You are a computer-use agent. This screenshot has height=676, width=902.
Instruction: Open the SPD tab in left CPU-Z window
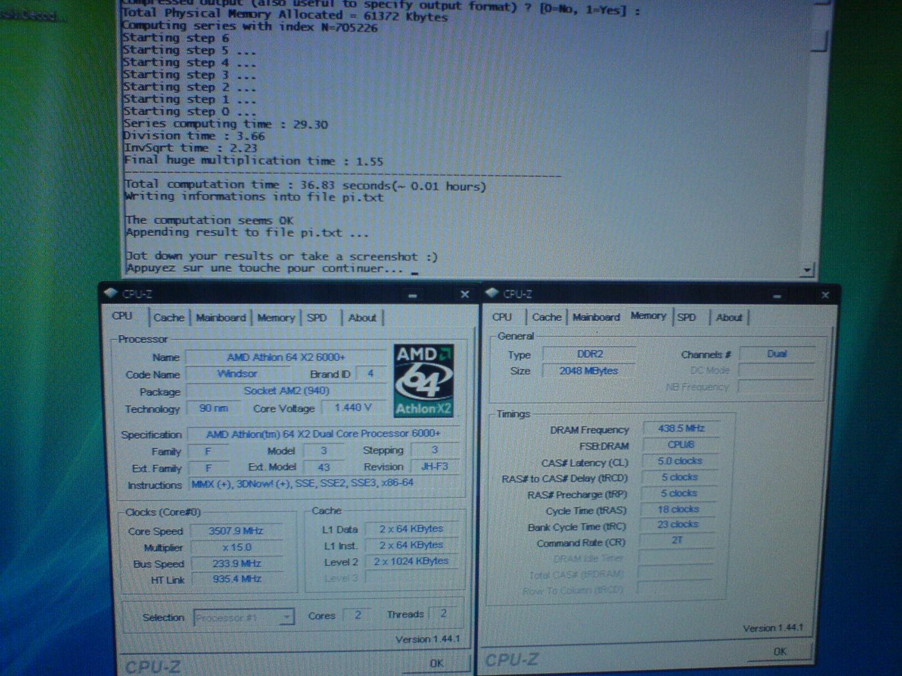(x=317, y=318)
